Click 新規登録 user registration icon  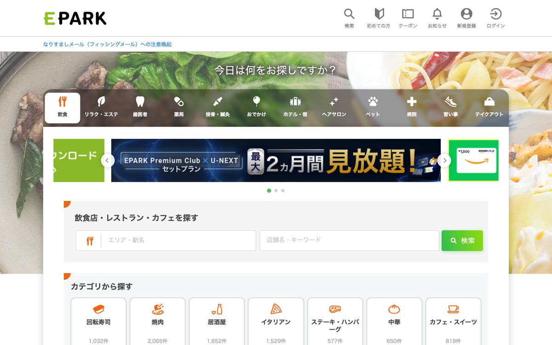click(x=466, y=18)
